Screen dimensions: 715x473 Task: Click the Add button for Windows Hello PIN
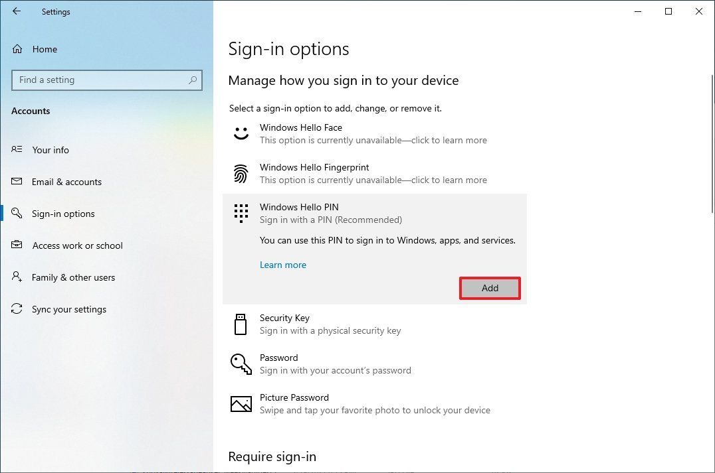(490, 288)
